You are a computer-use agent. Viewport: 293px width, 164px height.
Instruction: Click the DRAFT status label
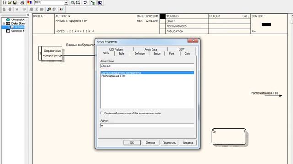[x=171, y=21]
